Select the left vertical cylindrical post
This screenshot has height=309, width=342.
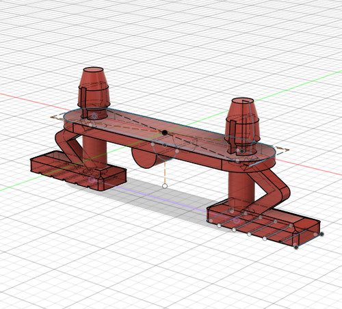point(94,152)
